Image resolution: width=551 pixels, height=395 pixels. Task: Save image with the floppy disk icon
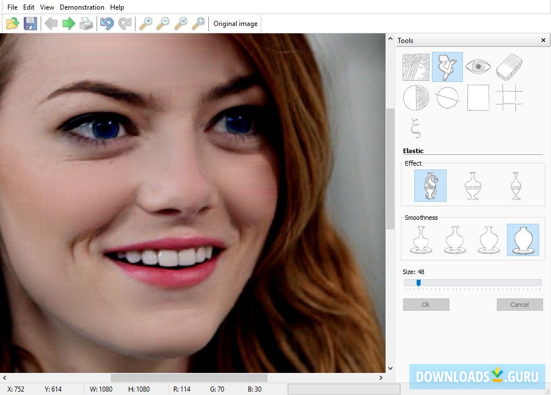[x=30, y=24]
